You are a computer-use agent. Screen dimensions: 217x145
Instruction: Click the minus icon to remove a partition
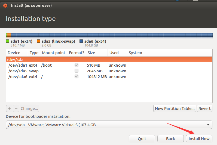click(x=16, y=108)
